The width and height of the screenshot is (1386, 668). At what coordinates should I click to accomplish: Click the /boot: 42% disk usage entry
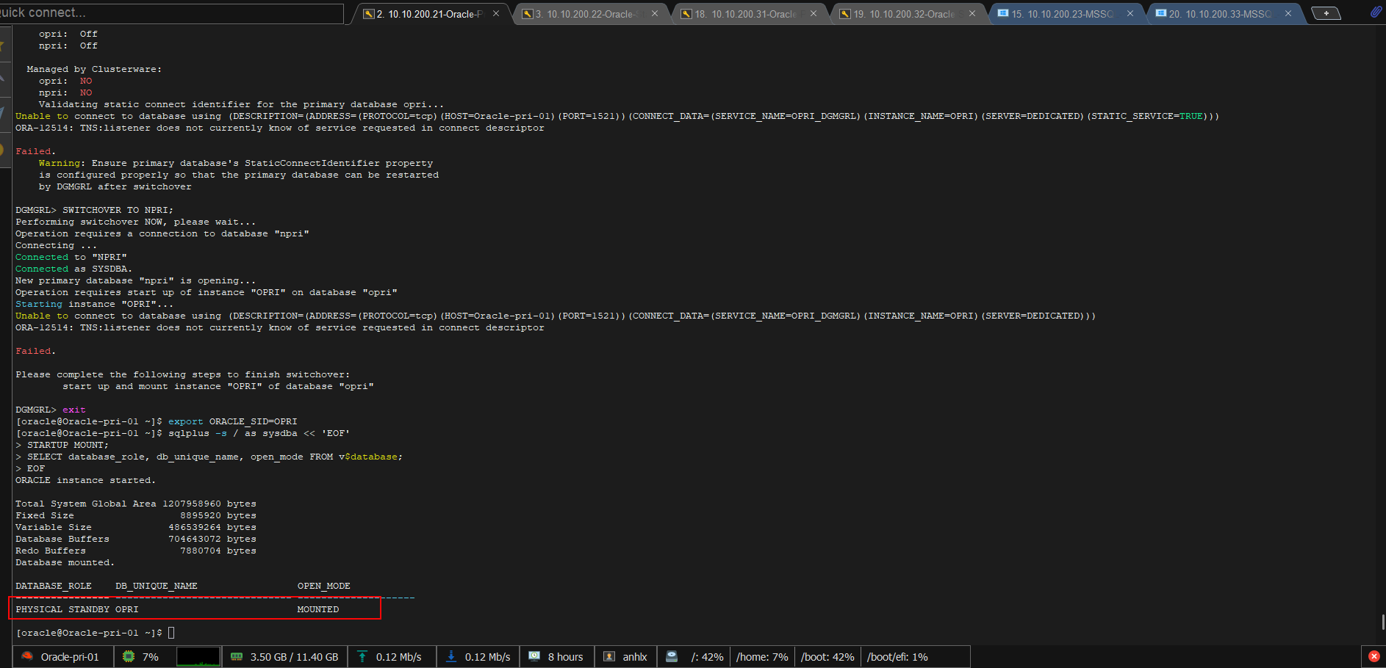(827, 657)
